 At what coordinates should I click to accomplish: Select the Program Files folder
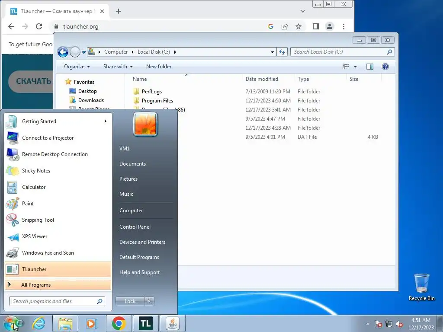(157, 100)
